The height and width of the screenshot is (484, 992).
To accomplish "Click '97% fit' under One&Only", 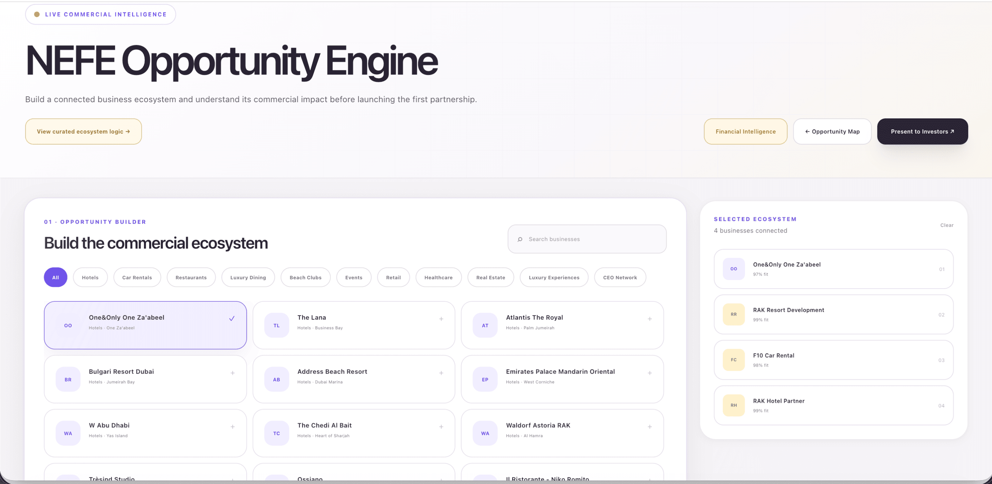I will point(761,274).
